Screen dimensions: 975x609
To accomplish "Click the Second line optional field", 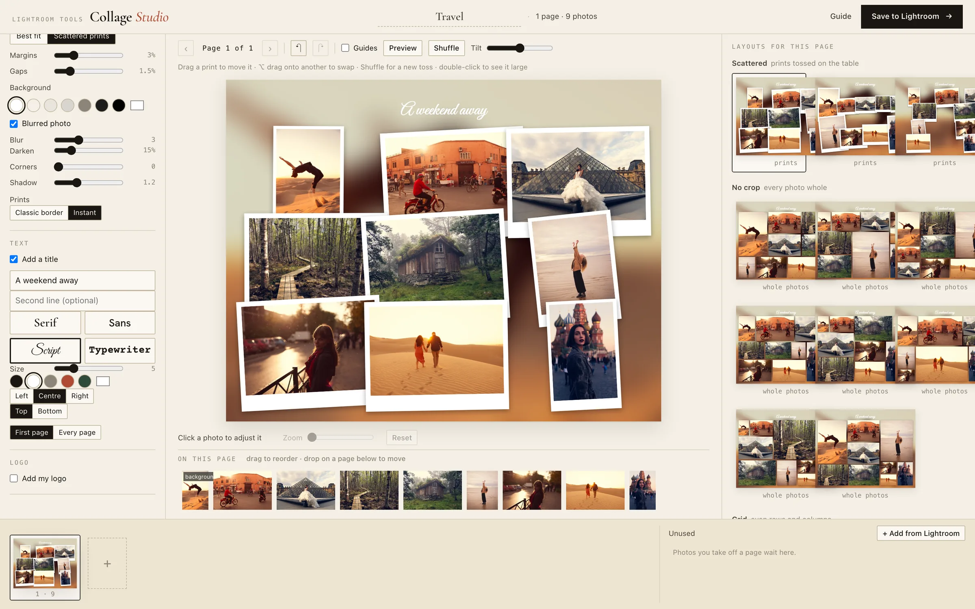I will tap(82, 300).
